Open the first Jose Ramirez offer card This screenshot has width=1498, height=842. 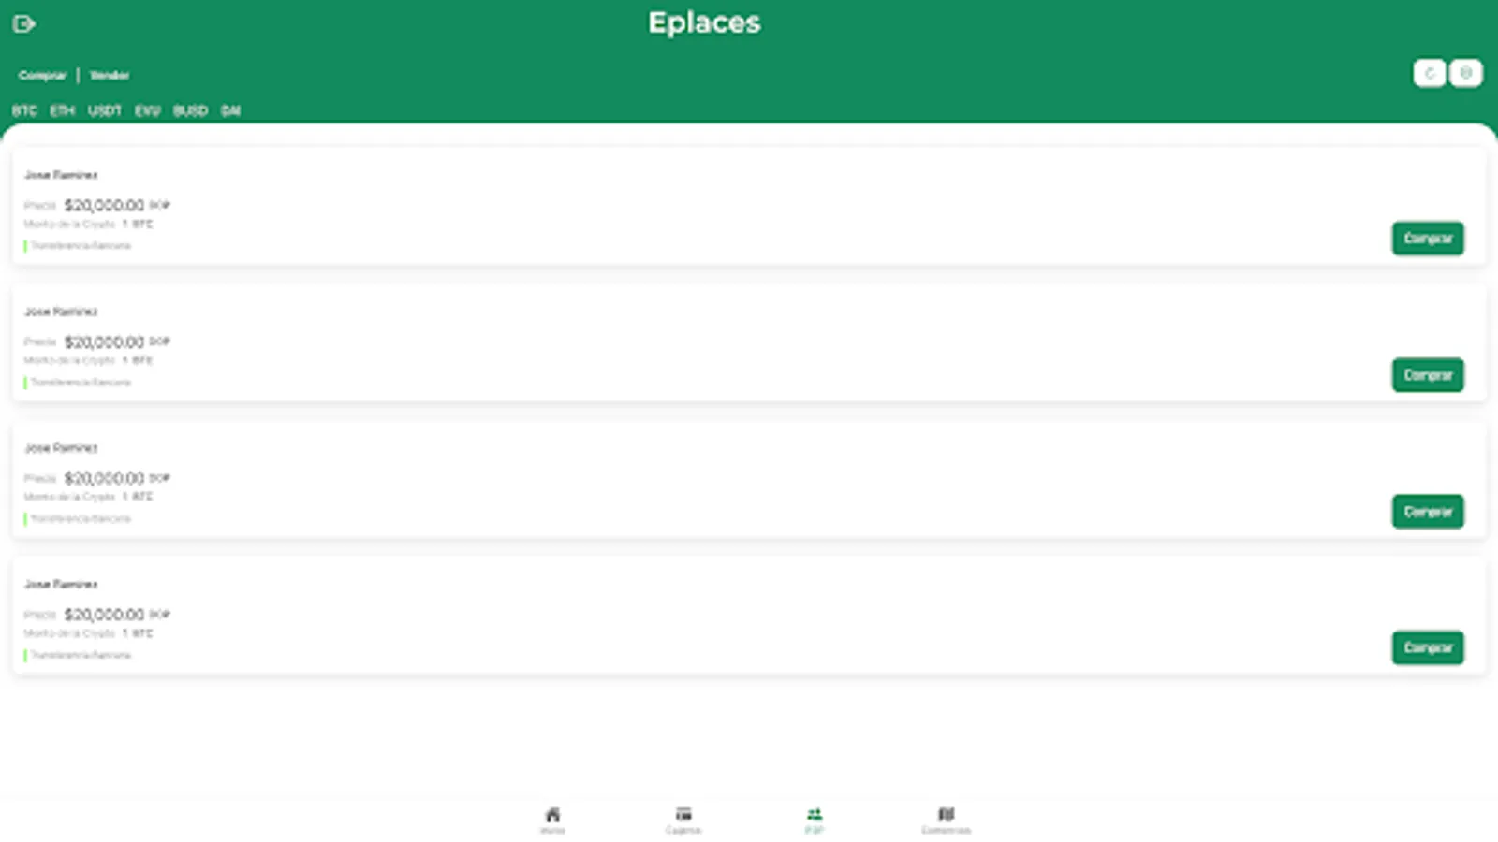click(749, 206)
